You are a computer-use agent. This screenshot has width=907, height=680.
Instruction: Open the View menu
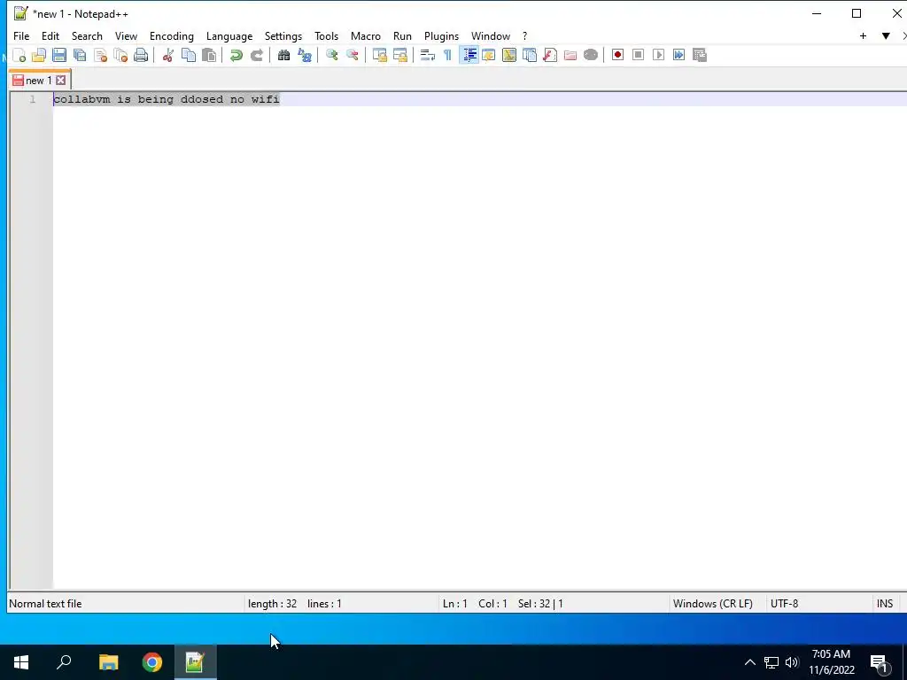point(126,35)
